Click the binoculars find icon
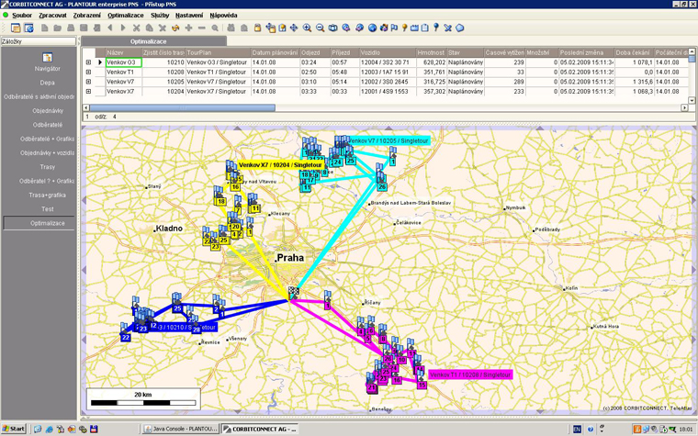Image resolution: width=698 pixels, height=436 pixels. pos(231,28)
